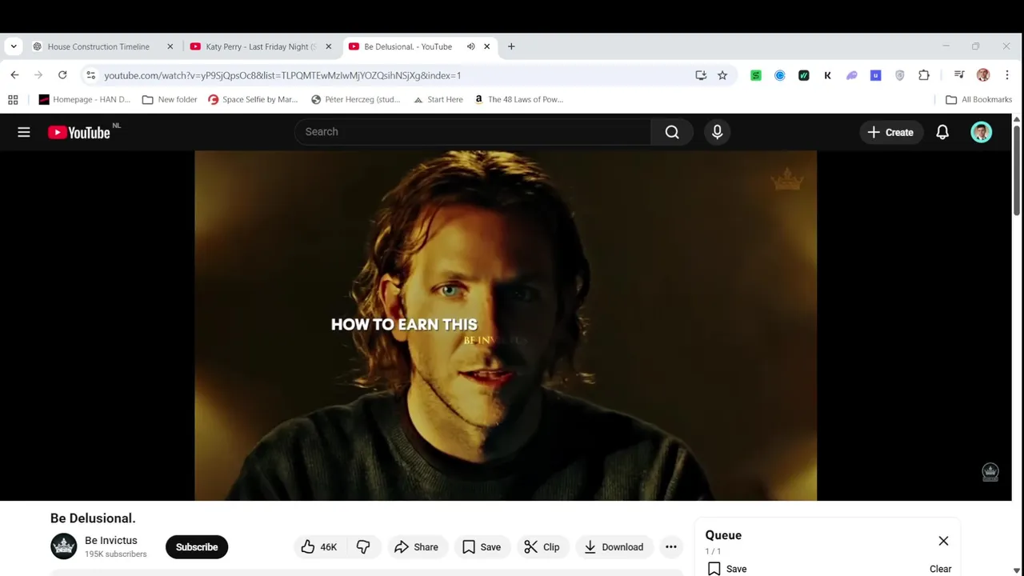This screenshot has width=1024, height=576.
Task: Focus the YouTube search field
Action: click(473, 132)
